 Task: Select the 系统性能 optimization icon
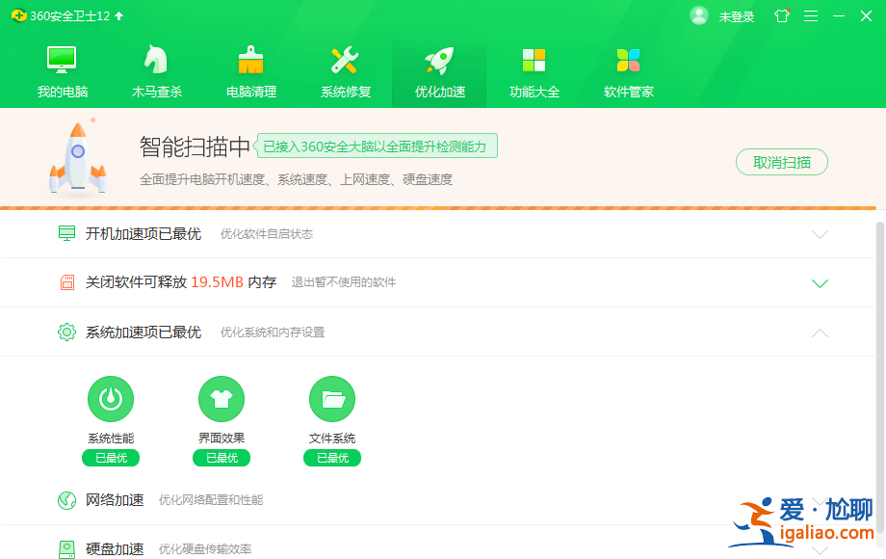(x=111, y=398)
